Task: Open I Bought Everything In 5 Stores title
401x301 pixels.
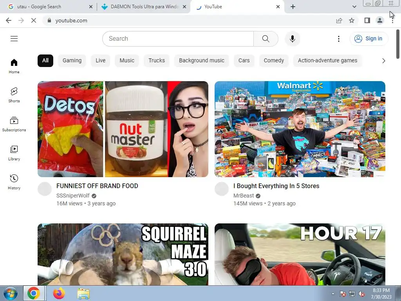Action: point(276,186)
